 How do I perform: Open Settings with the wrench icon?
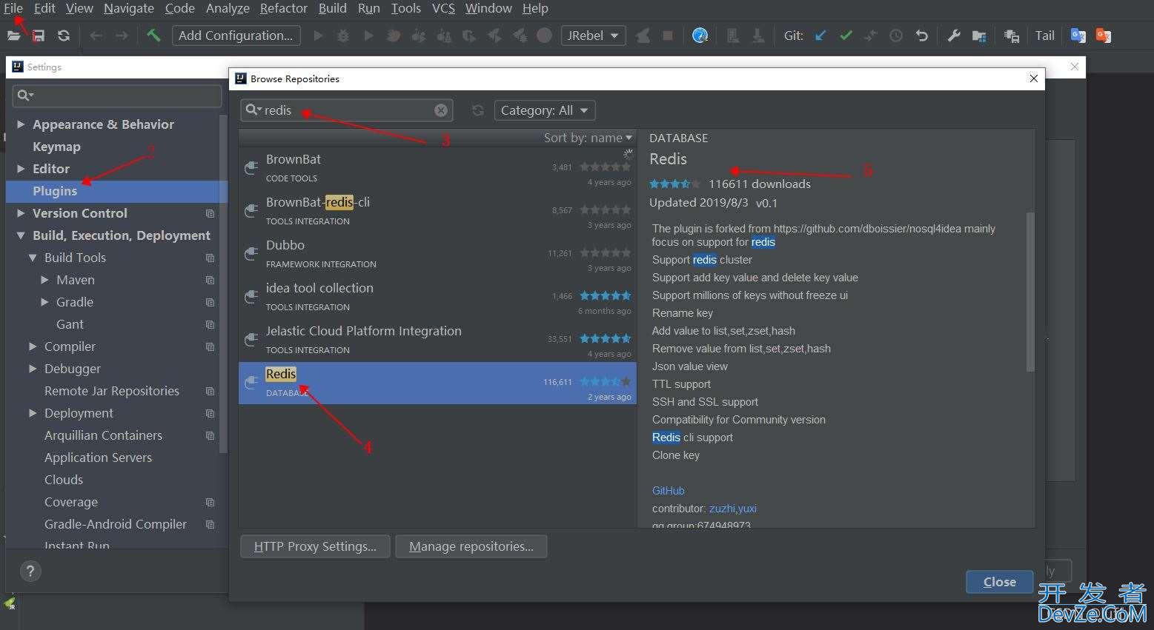click(954, 36)
